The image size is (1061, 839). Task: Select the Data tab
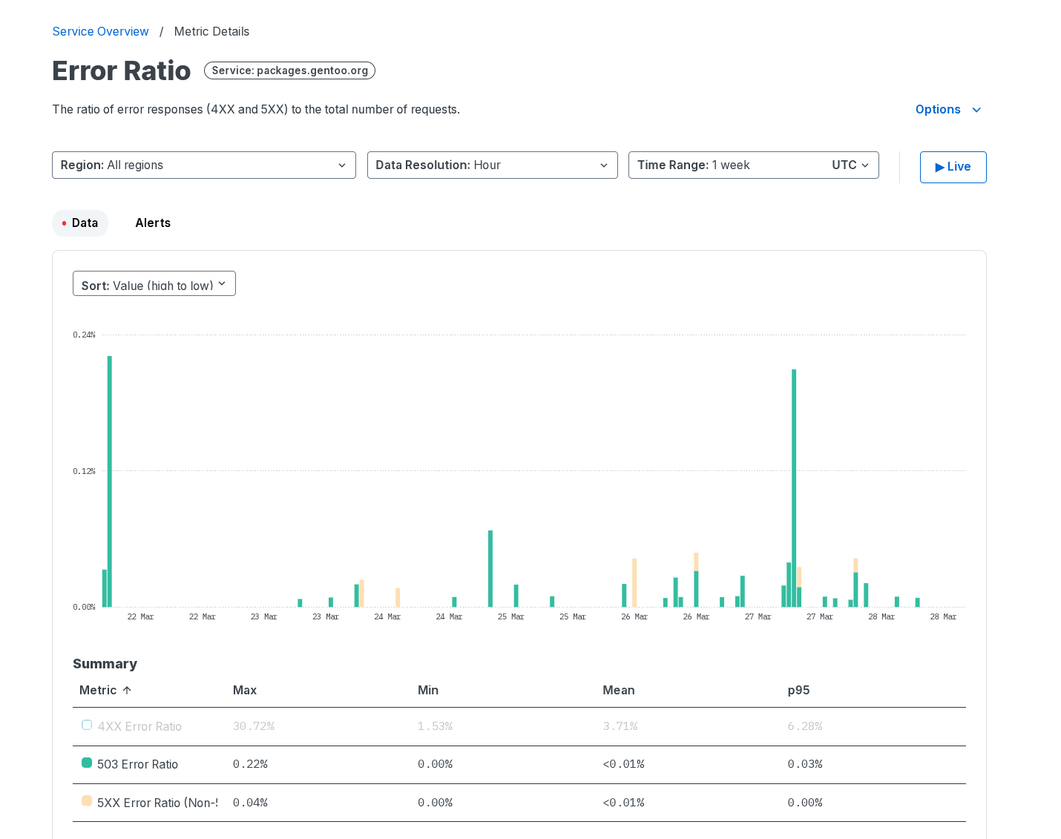85,223
